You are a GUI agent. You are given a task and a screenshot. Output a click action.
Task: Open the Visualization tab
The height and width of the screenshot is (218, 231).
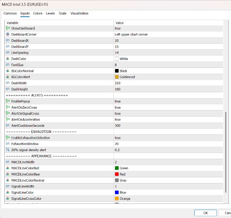tap(79, 13)
